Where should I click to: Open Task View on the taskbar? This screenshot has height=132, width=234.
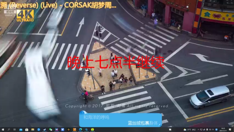coord(15,130)
